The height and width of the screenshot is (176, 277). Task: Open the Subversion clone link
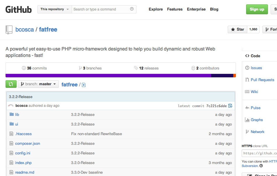[250, 166]
